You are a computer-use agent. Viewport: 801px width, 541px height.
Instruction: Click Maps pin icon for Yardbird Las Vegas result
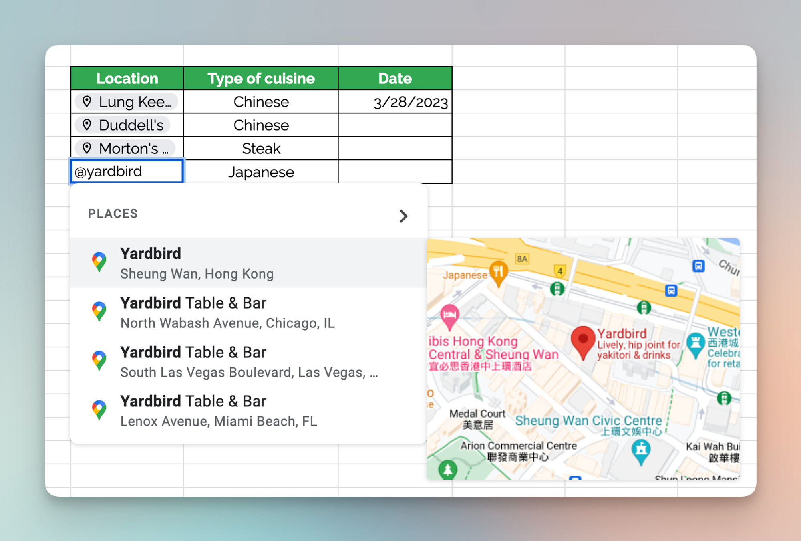[x=99, y=361]
